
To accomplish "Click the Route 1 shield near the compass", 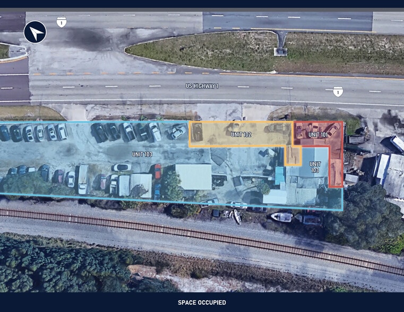I will coord(62,22).
